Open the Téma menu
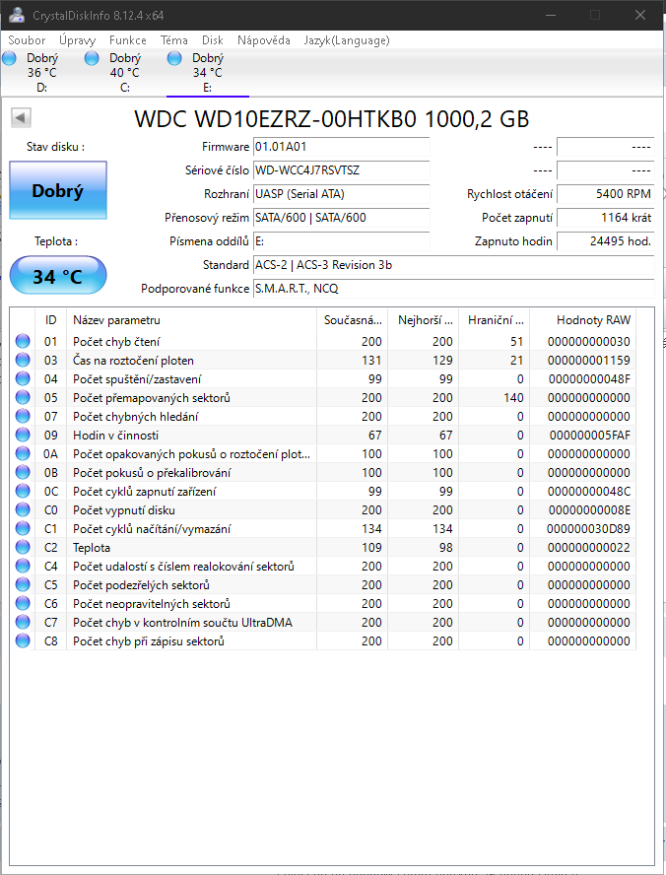The image size is (666, 875). click(174, 40)
